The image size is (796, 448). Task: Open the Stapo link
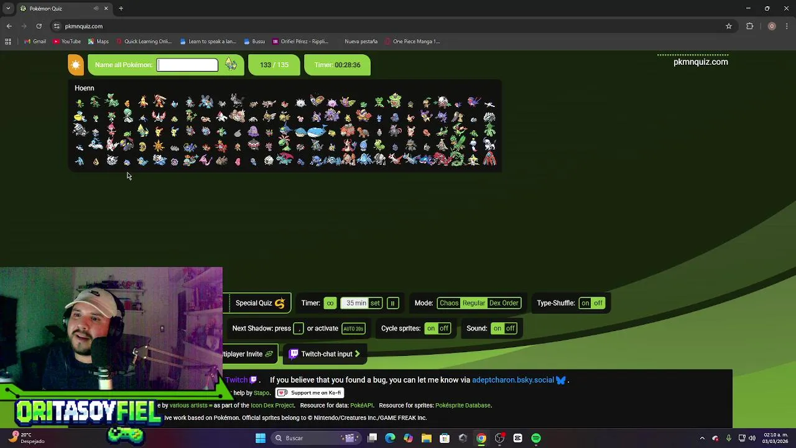tap(261, 393)
